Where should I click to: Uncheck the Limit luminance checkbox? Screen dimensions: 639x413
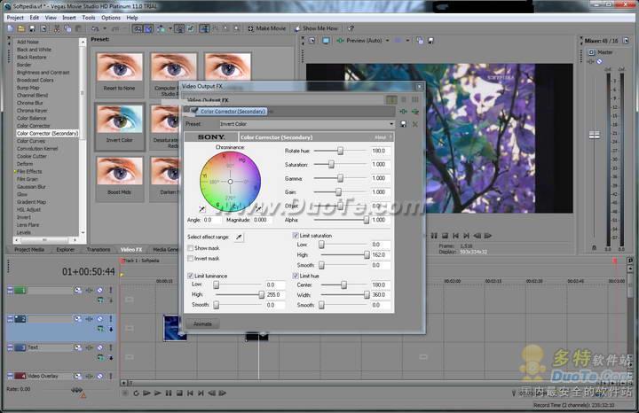pyautogui.click(x=191, y=276)
